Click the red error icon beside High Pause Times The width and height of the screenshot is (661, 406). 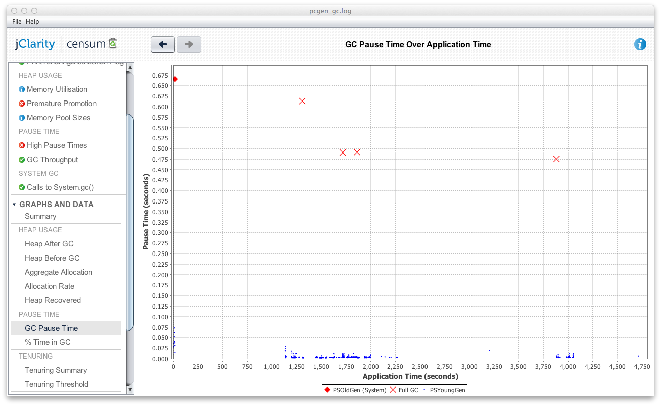(22, 145)
